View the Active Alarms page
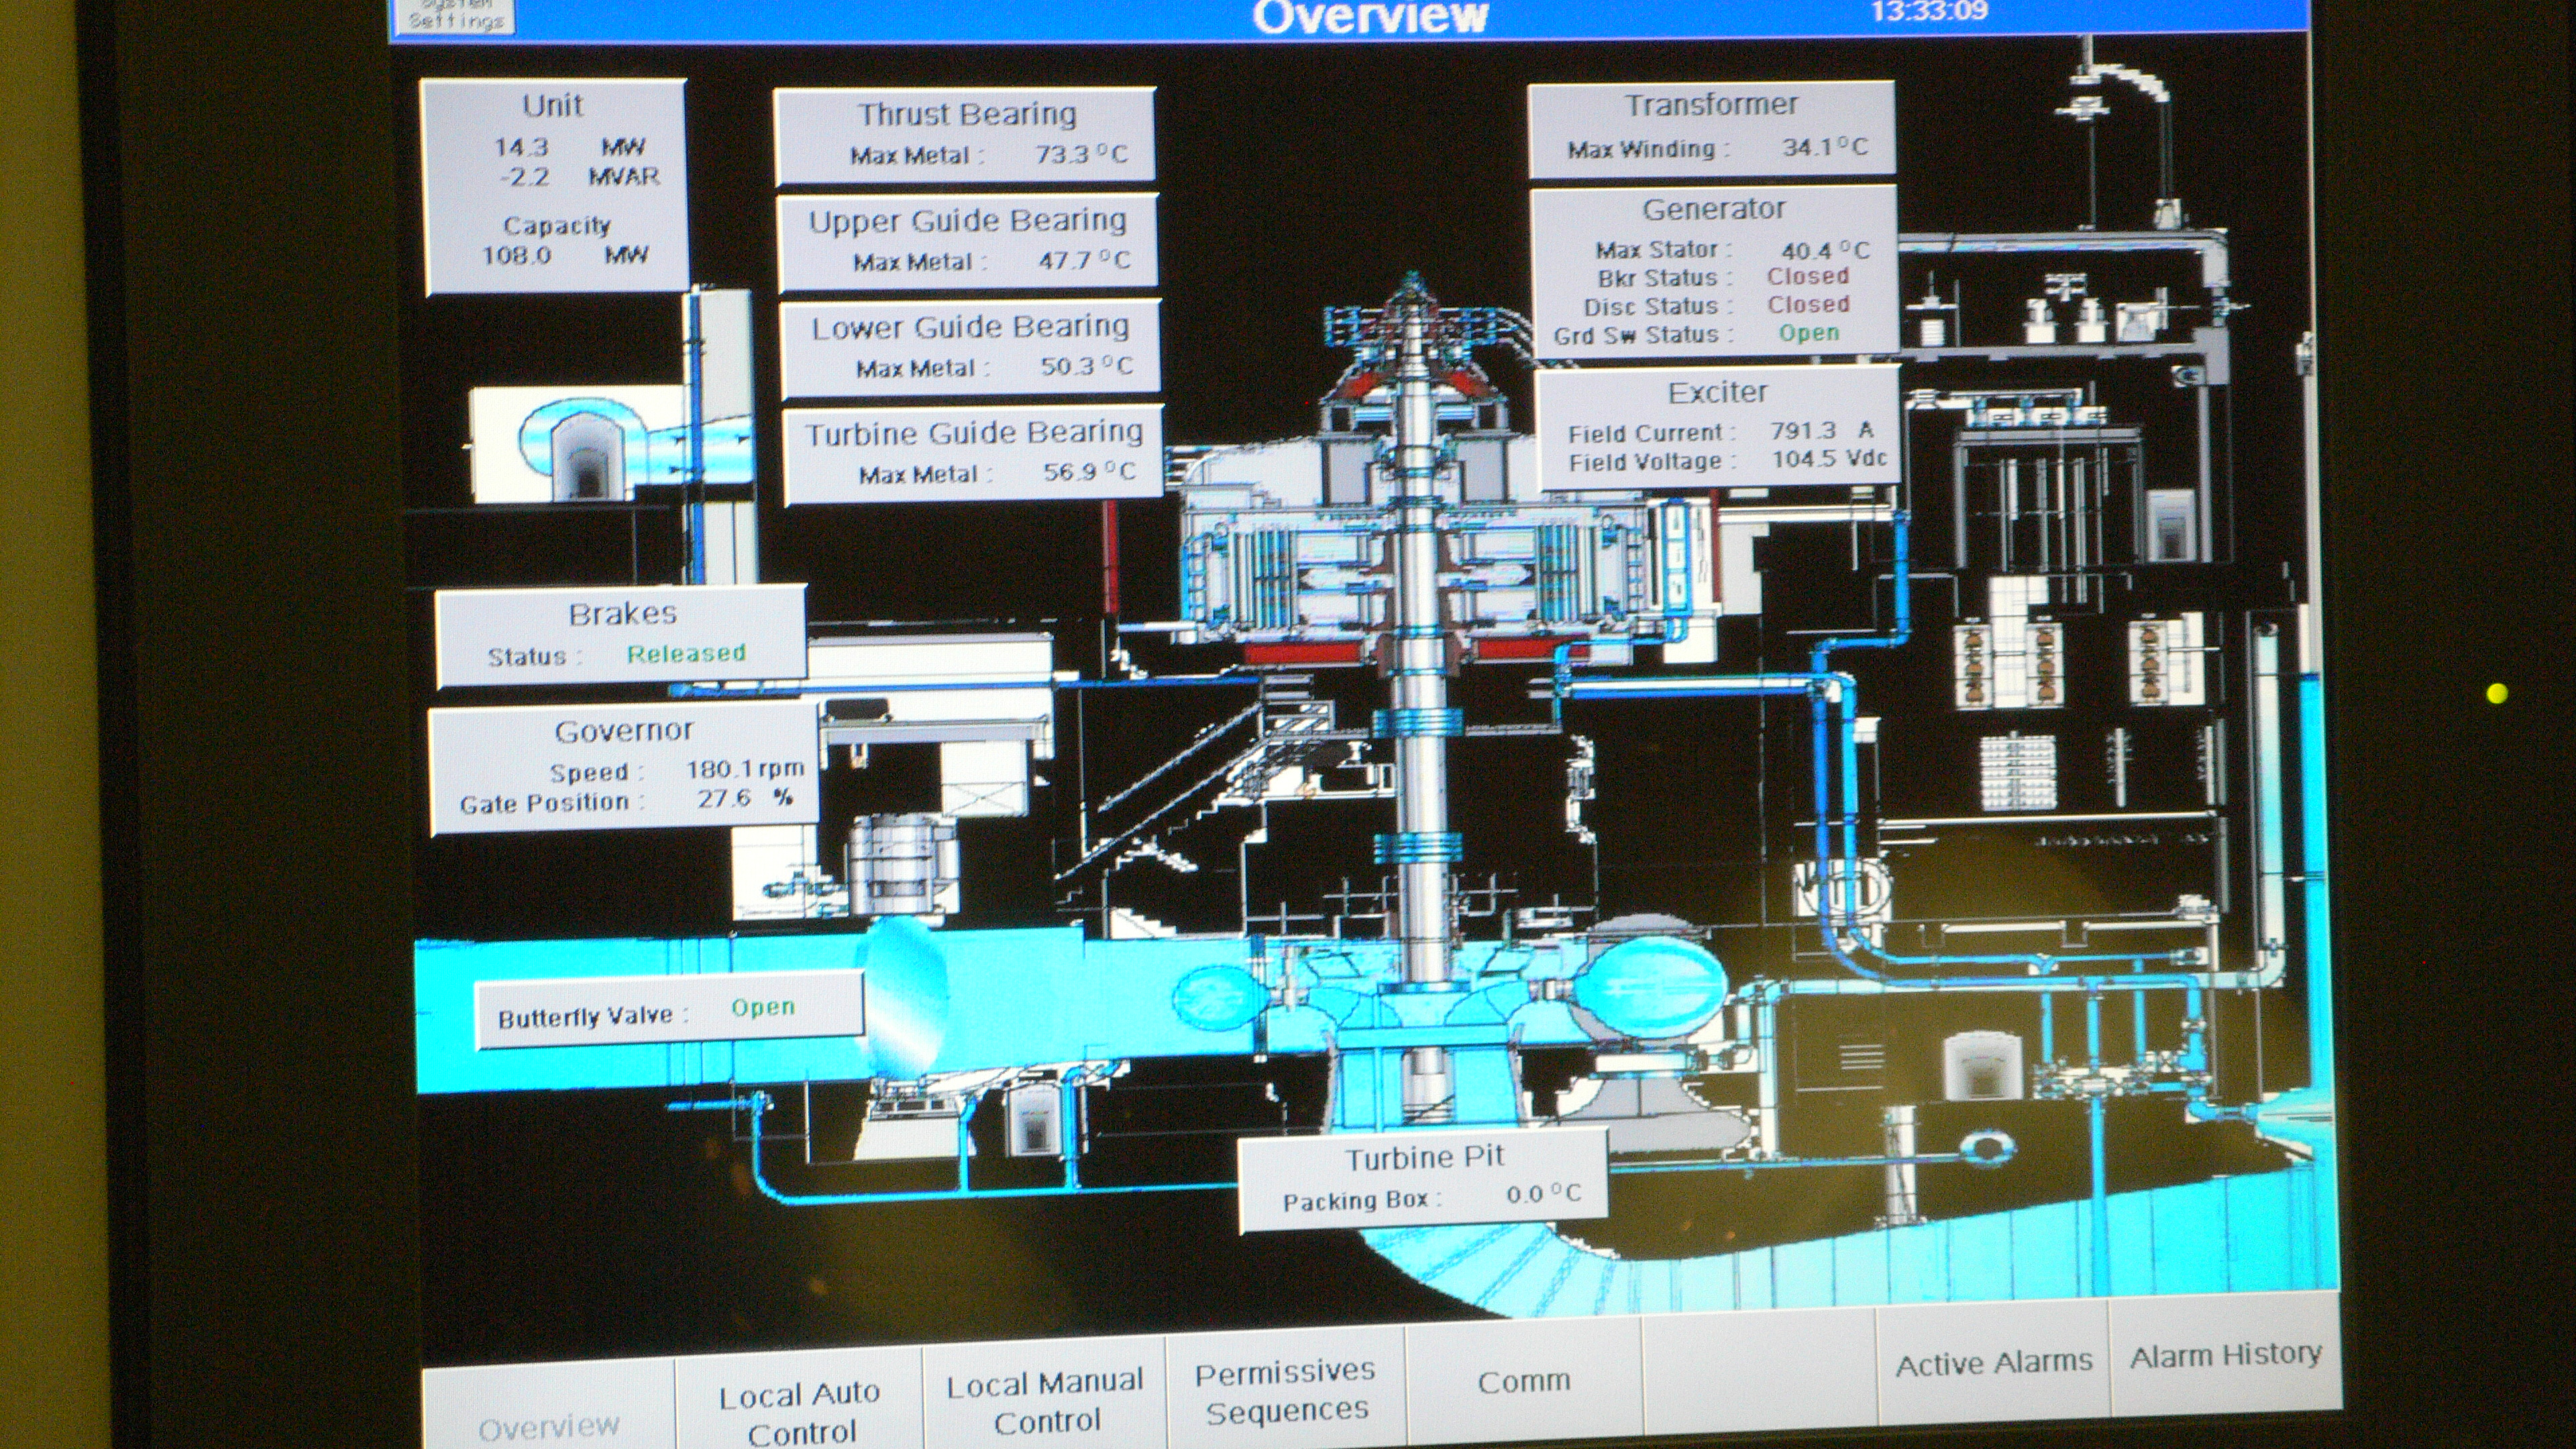The width and height of the screenshot is (2576, 1449). click(x=1993, y=1363)
